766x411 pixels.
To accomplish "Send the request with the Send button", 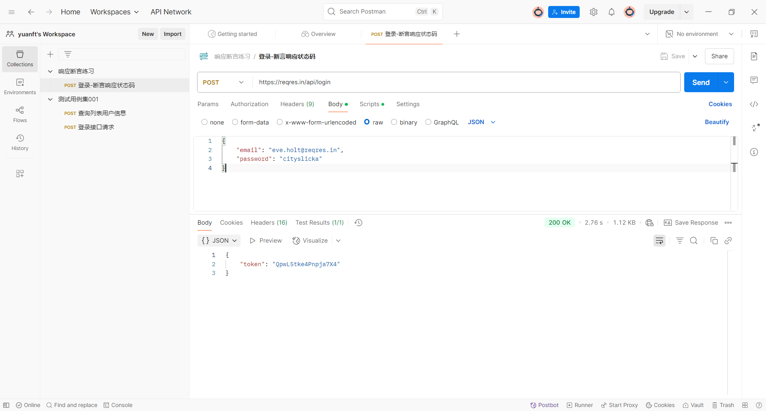I will [x=701, y=82].
